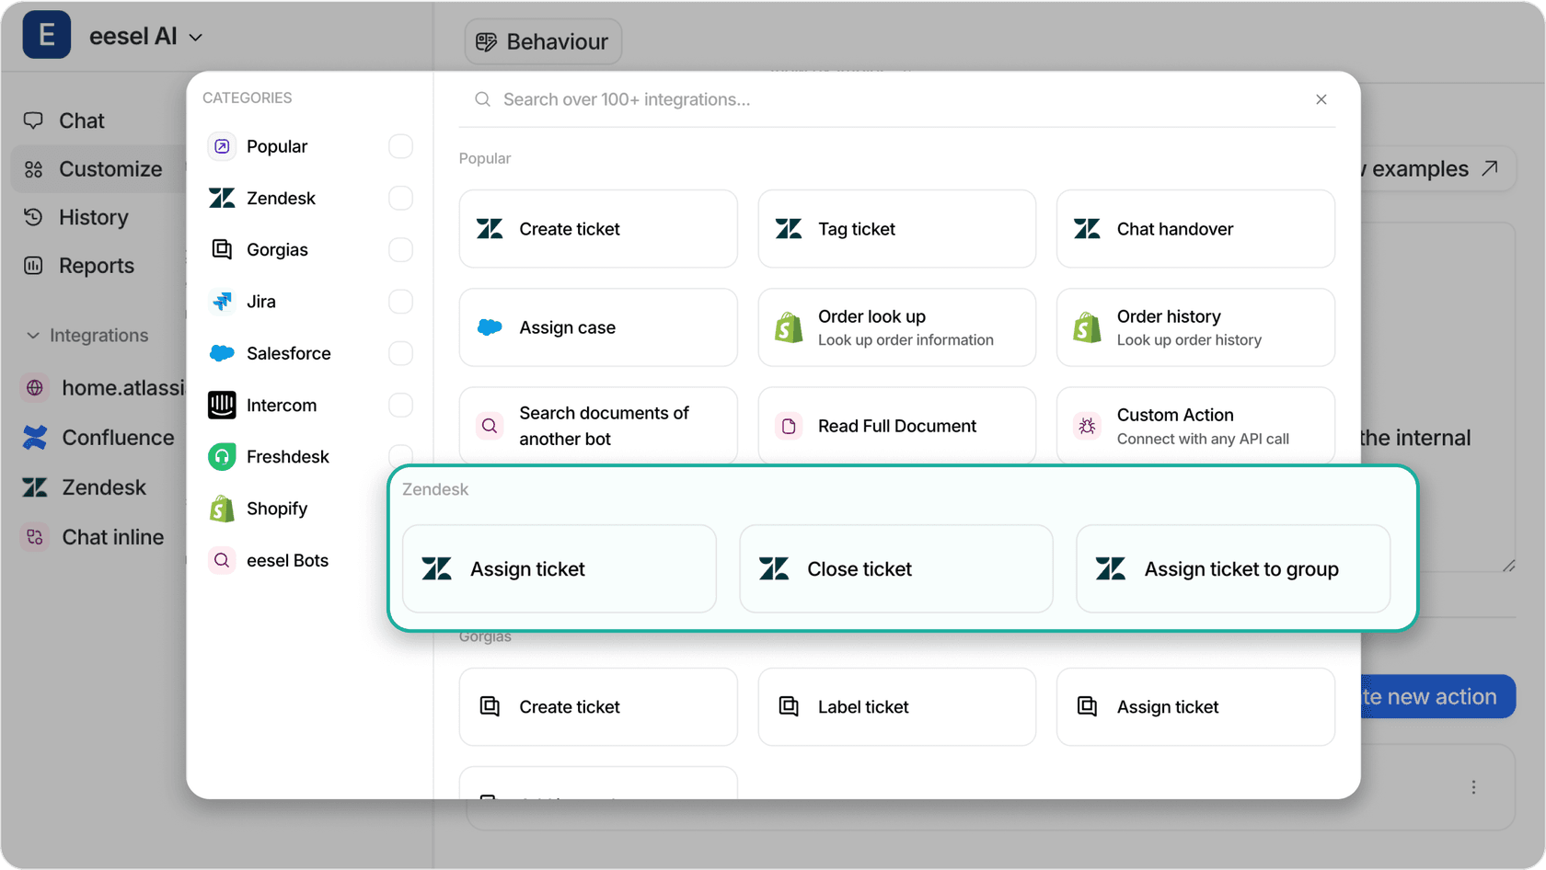Add the Gorgias Create ticket action
1546x870 pixels.
point(598,706)
